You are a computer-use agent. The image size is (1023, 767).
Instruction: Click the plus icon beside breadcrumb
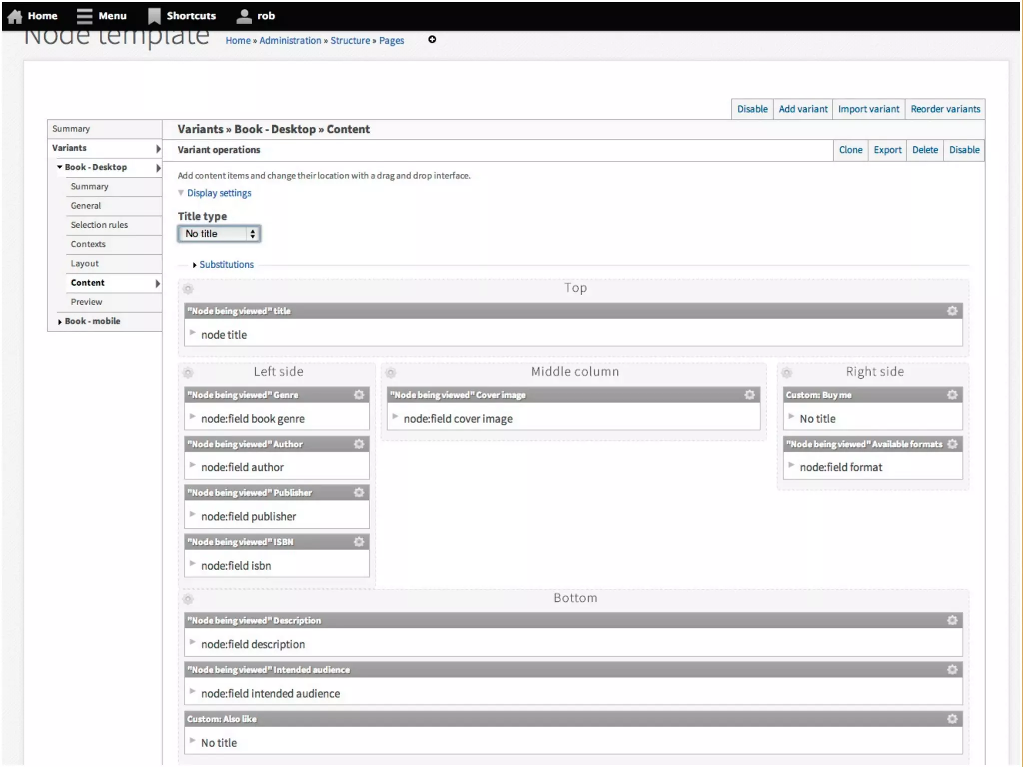click(432, 39)
